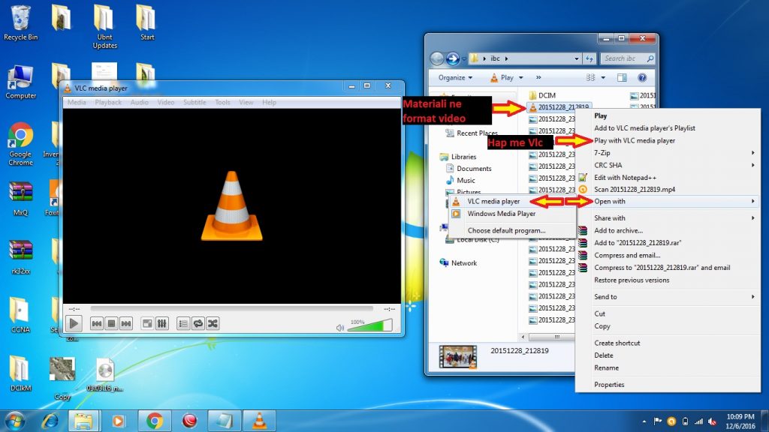Choose Rename in the context menu
Viewport: 769px width, 432px height.
click(668, 367)
